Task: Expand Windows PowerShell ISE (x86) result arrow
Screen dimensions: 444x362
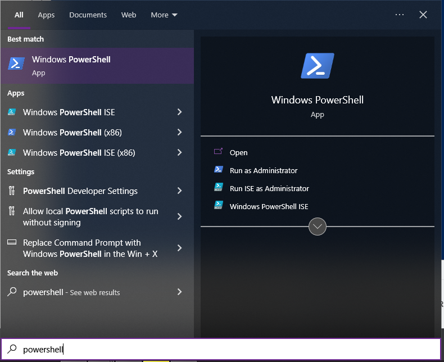Action: pyautogui.click(x=179, y=152)
